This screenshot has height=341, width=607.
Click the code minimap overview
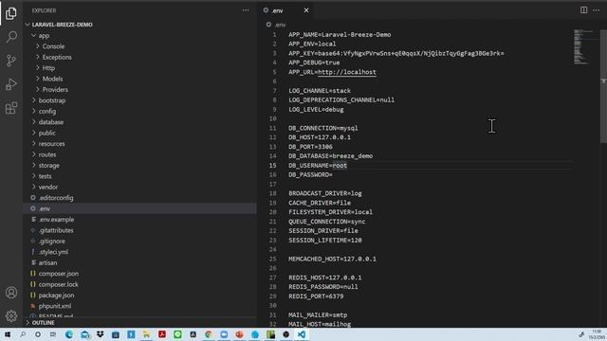point(585,46)
